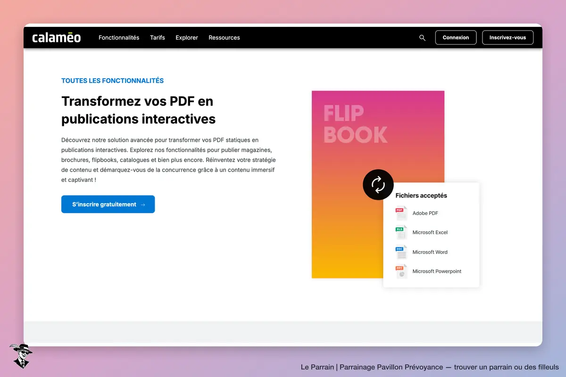Click the Transformez vos PDF headline
Image resolution: width=566 pixels, height=377 pixels.
pyautogui.click(x=139, y=110)
